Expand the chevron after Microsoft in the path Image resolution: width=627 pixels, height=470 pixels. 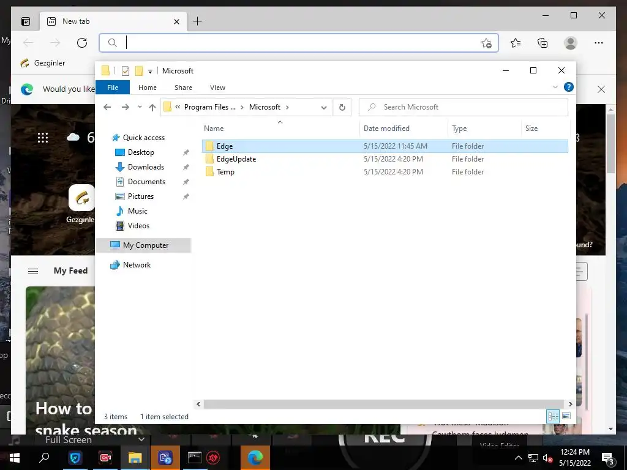(x=287, y=107)
